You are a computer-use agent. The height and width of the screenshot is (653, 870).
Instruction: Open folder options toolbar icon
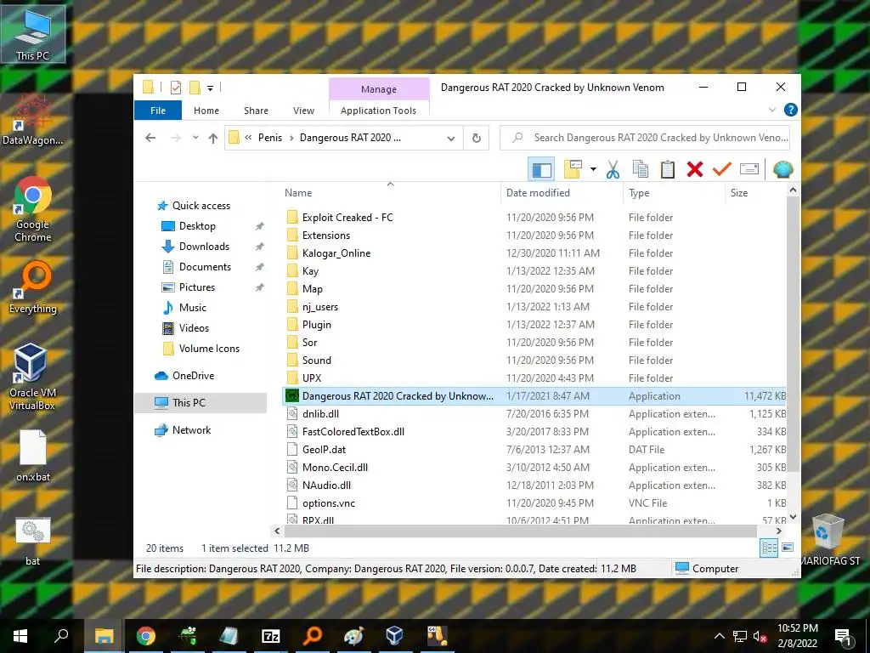573,169
